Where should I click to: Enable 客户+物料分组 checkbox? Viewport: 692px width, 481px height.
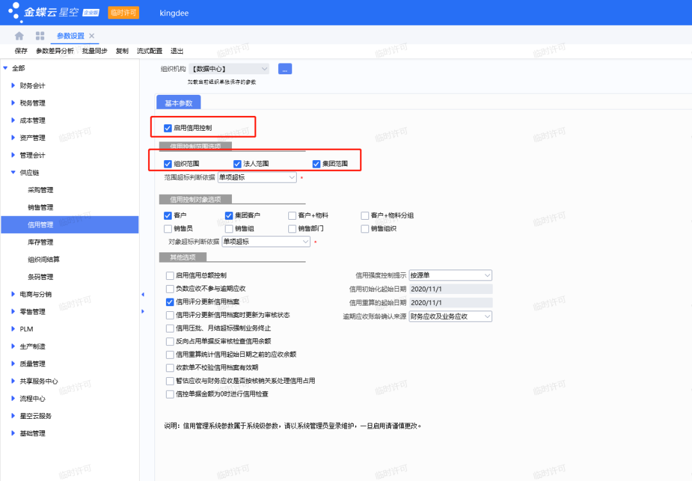pos(365,215)
